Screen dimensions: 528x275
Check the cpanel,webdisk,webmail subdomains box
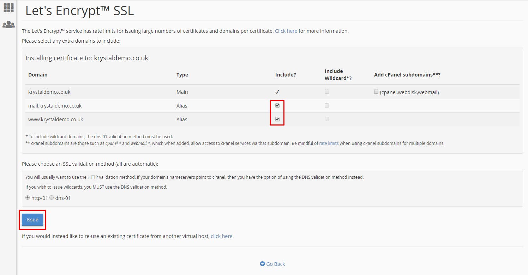376,91
